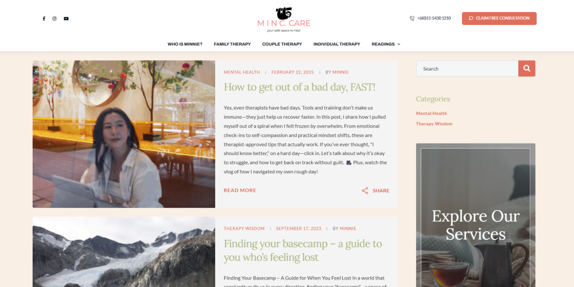The width and height of the screenshot is (574, 287).
Task: Open the Explore Our Services banner
Action: point(475,215)
